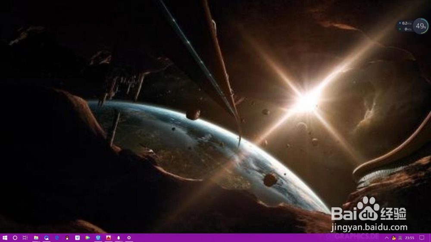Viewport: 431px width, 242px height.
Task: Open the Windows Start menu
Action: [5, 238]
